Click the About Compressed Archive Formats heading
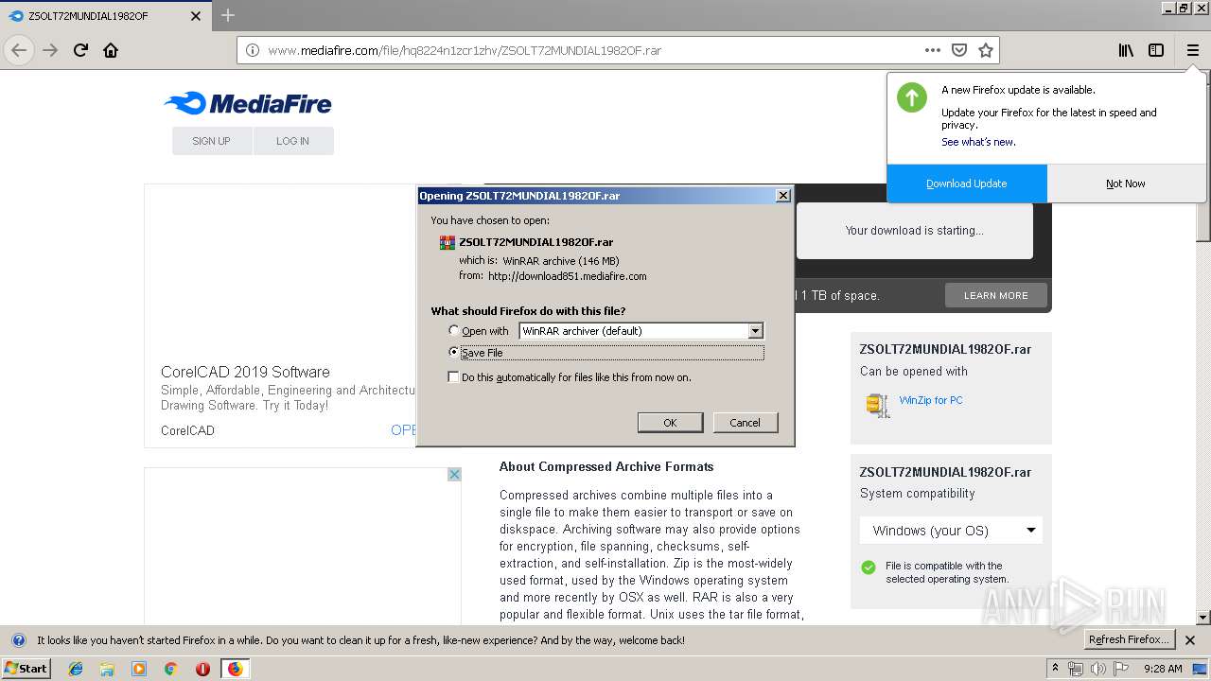The image size is (1211, 681). point(606,466)
